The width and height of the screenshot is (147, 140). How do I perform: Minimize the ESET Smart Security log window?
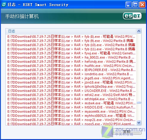128,5
